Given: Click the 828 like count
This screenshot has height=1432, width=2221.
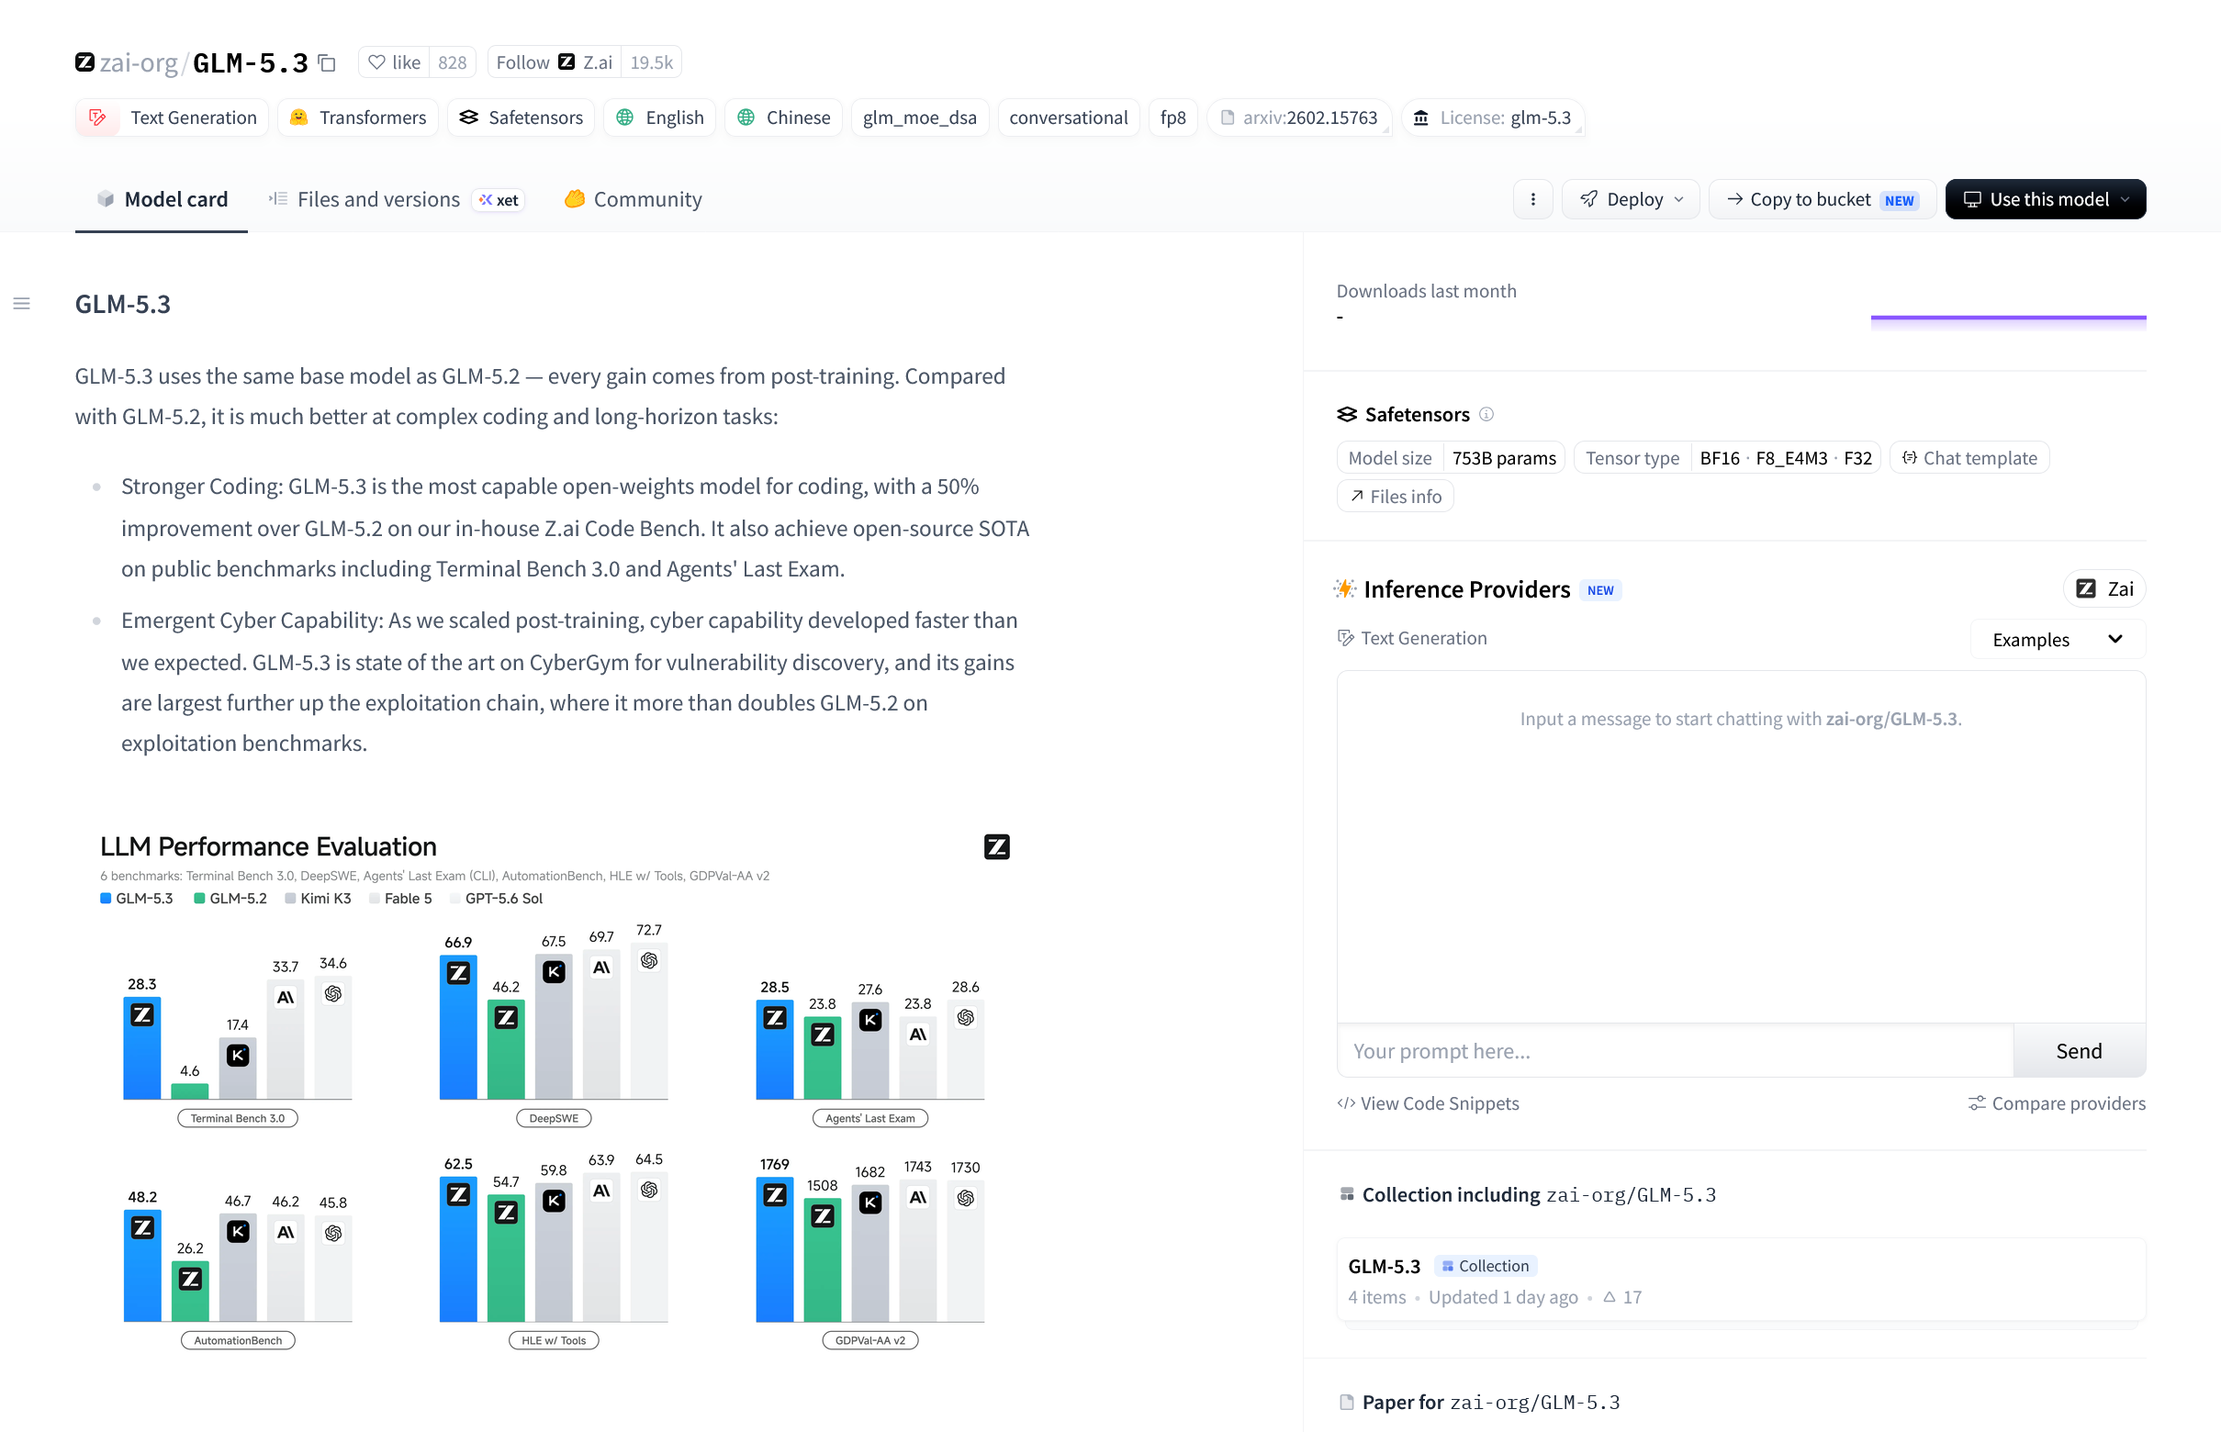Looking at the screenshot, I should (452, 62).
